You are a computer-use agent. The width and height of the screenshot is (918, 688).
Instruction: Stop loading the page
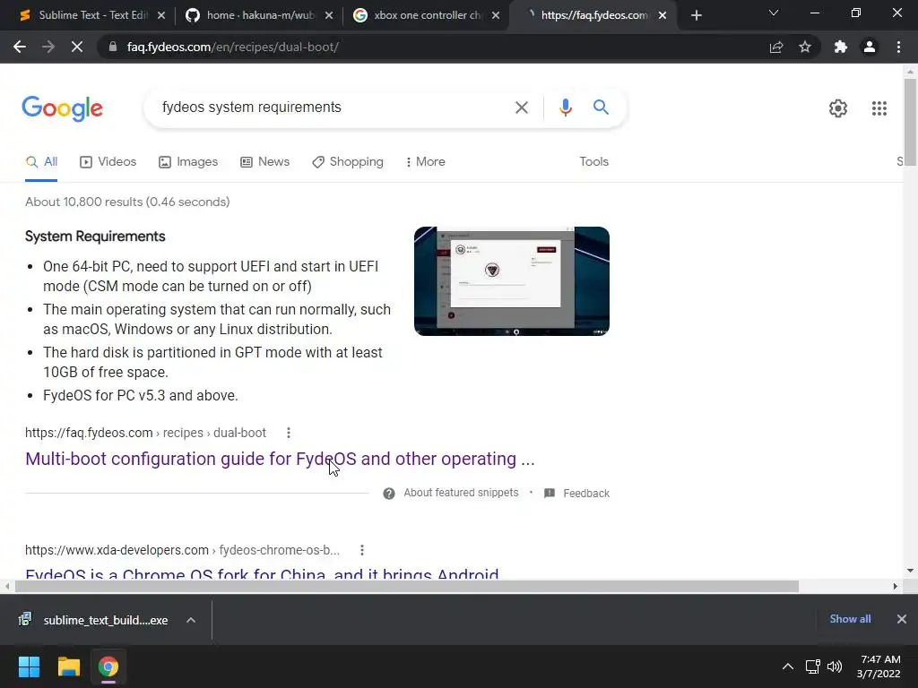(x=77, y=47)
